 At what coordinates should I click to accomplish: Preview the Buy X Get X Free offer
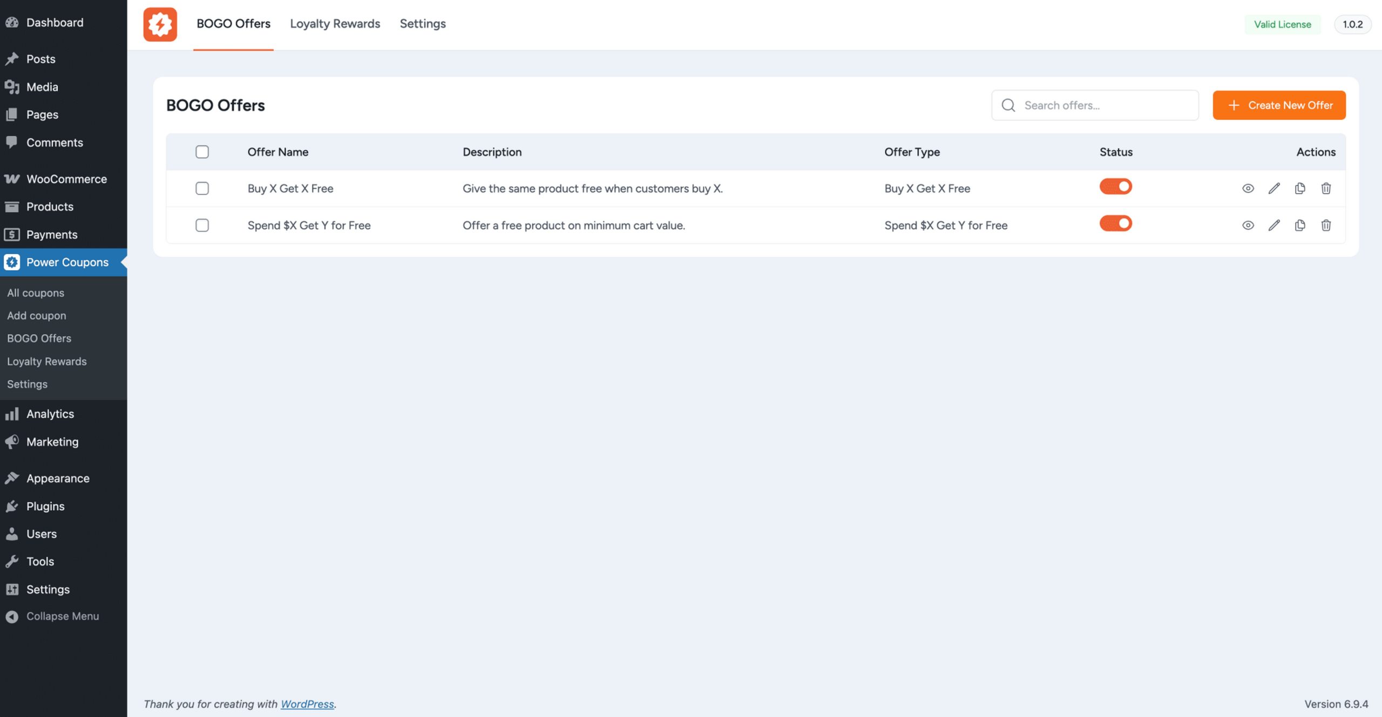1248,188
